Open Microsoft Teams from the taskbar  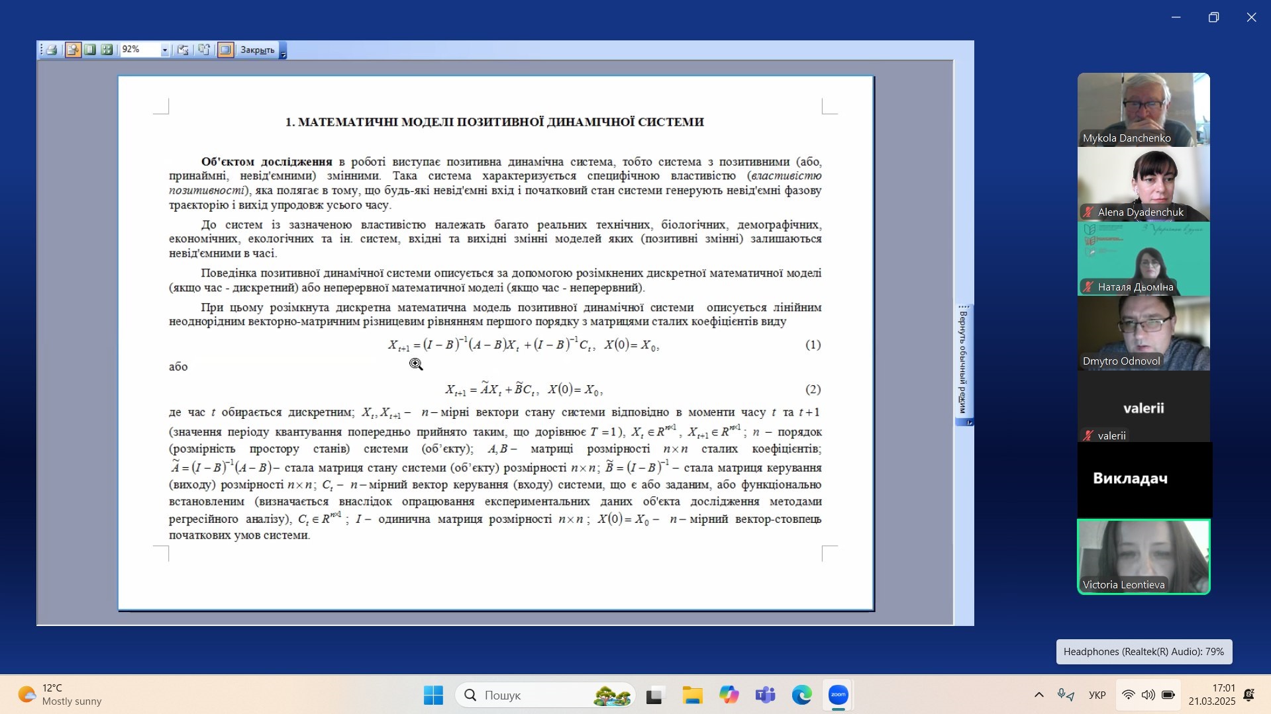[x=765, y=695]
